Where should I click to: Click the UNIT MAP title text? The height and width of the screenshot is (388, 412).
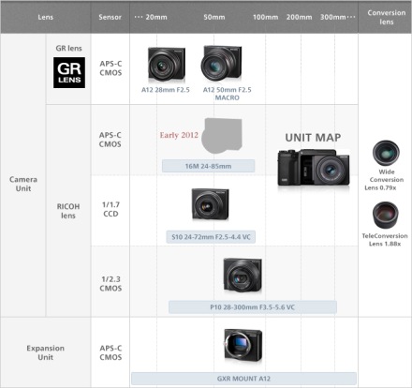(x=313, y=138)
